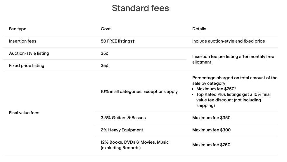287x162 pixels.
Task: Click the "Insertion fees" row label
Action: (23, 41)
